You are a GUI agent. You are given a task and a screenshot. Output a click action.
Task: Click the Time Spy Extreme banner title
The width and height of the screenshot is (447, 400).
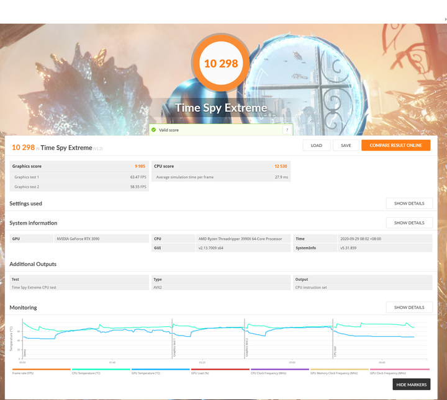tap(221, 108)
